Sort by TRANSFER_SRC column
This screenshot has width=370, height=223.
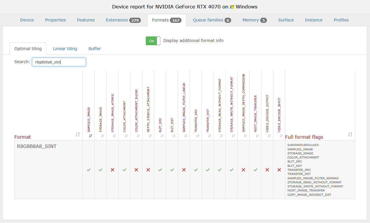point(197,136)
